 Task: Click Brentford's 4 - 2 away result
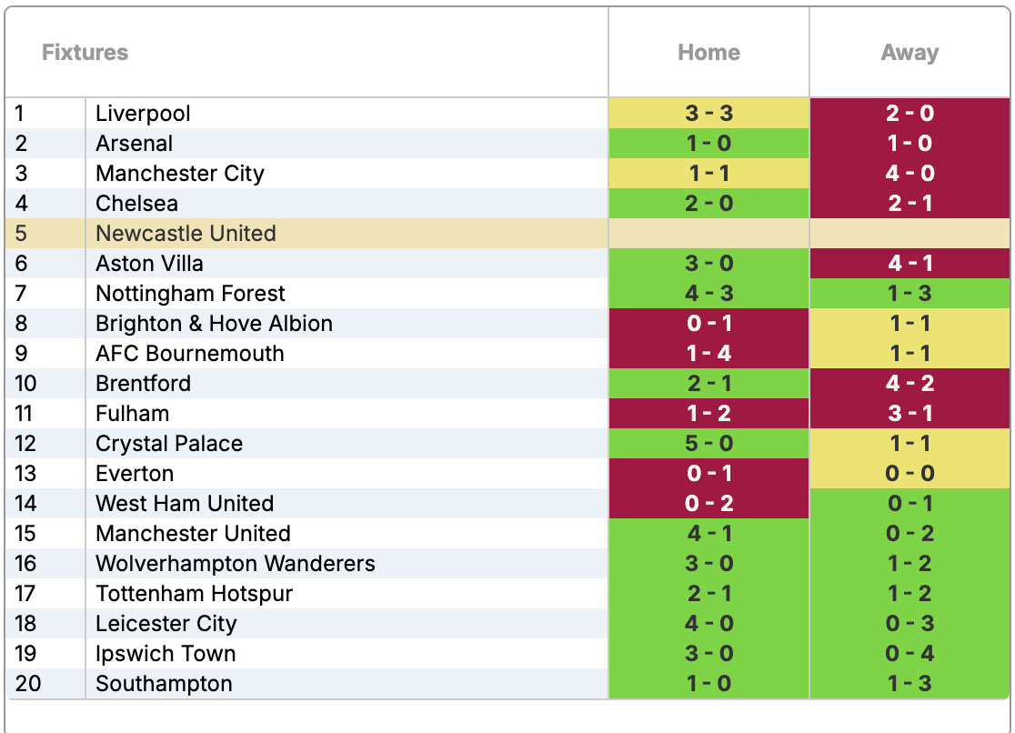pos(909,384)
